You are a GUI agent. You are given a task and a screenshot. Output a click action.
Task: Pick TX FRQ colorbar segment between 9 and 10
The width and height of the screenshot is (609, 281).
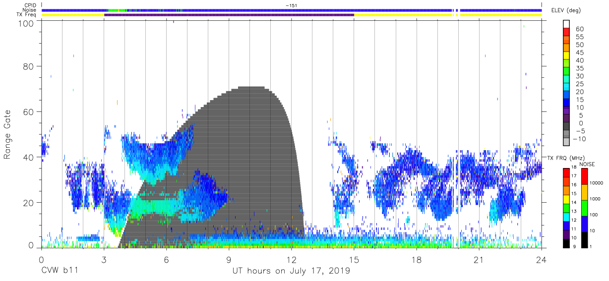pyautogui.click(x=566, y=243)
